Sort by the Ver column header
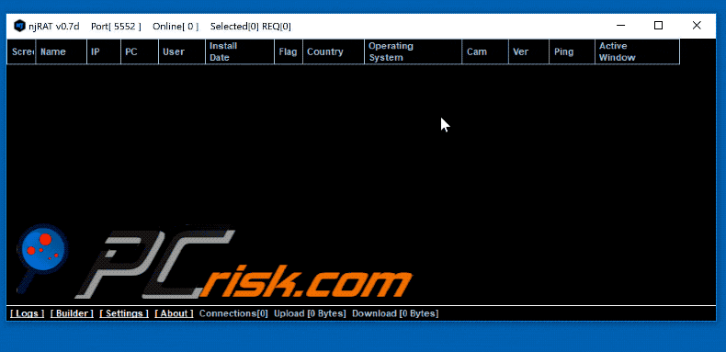 coord(528,51)
